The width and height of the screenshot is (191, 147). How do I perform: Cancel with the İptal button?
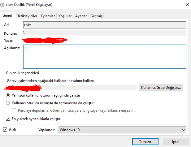tap(176, 142)
